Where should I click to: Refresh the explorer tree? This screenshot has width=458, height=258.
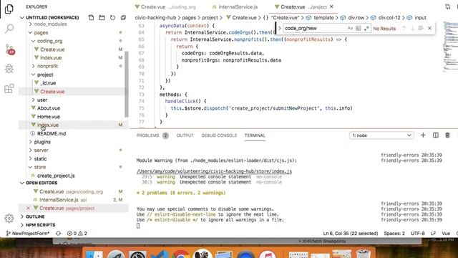[112, 17]
